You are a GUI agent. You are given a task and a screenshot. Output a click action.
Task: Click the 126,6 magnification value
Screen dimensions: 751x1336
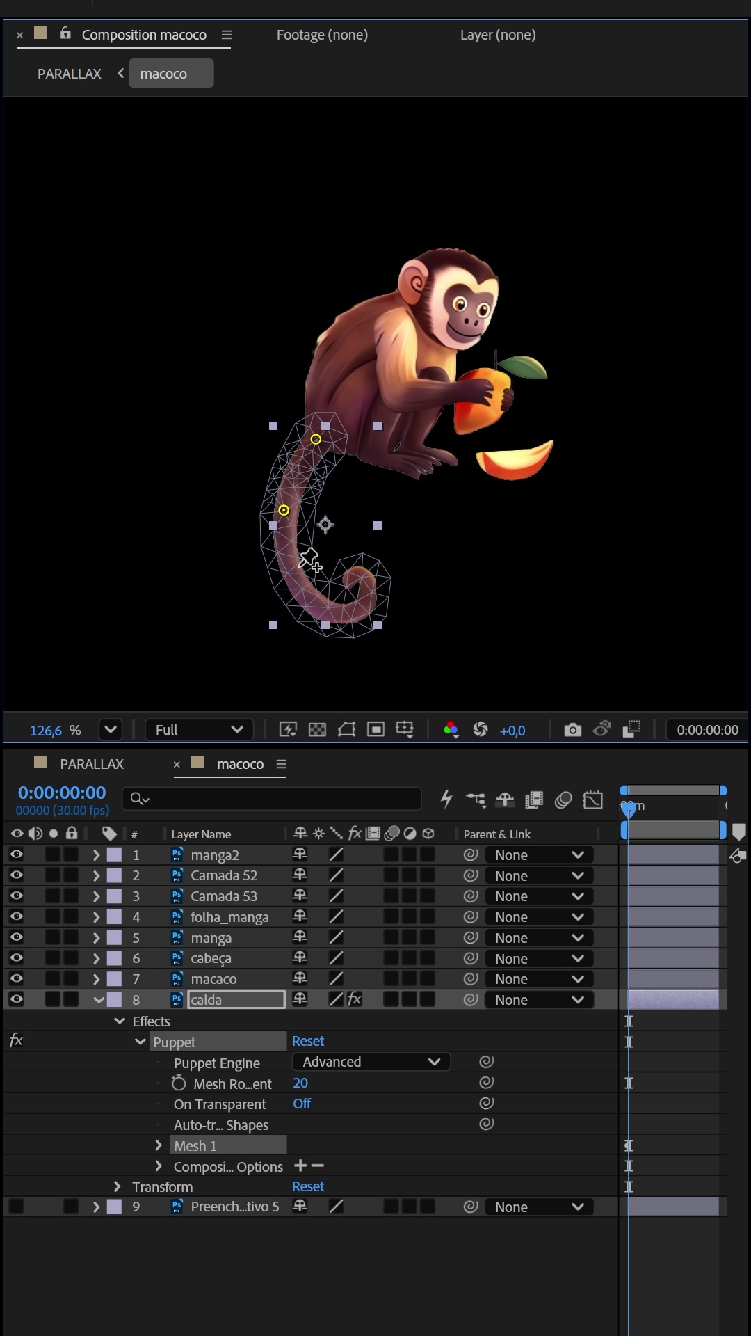[46, 731]
